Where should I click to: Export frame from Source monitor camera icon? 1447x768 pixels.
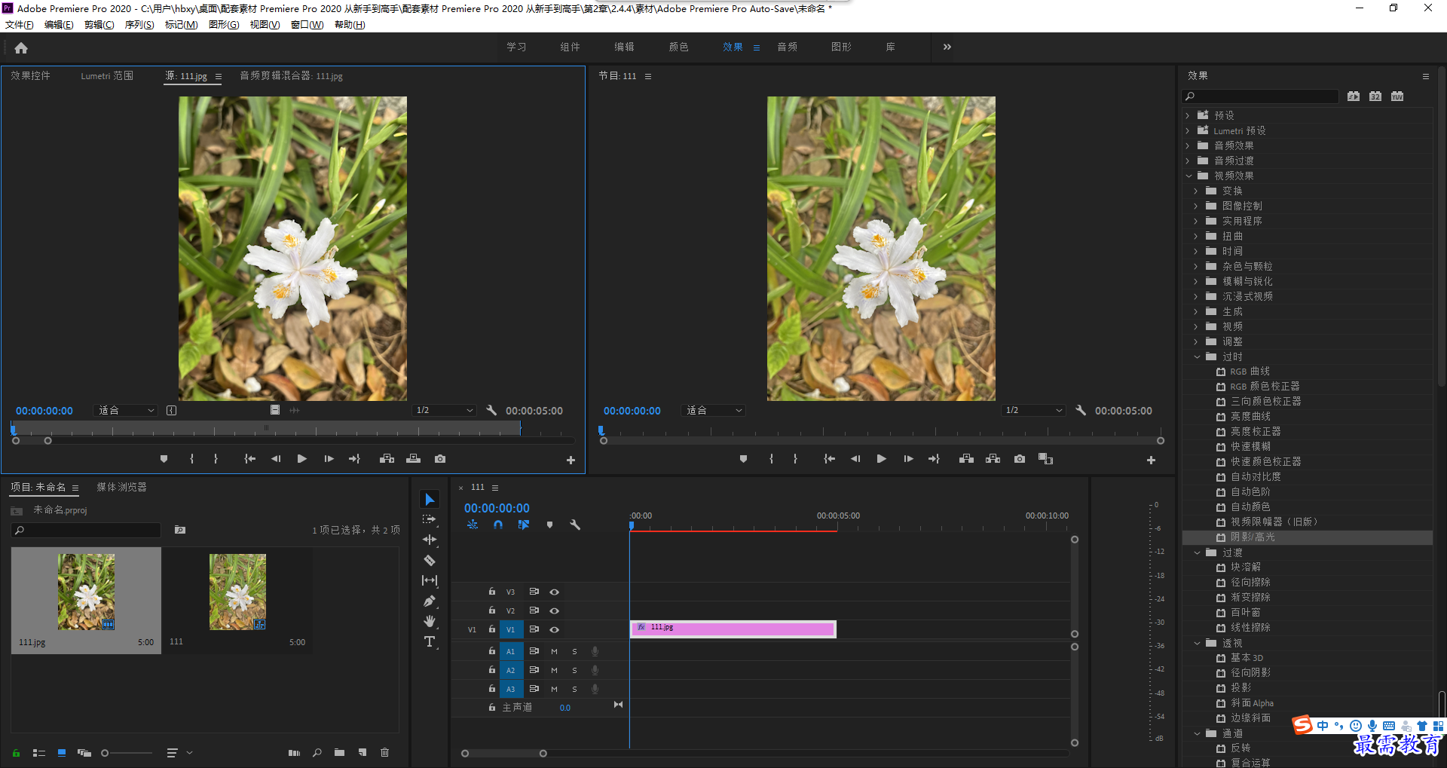440,459
